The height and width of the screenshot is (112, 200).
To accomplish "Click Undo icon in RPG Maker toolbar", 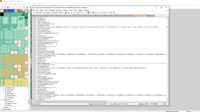I will point(24,7).
